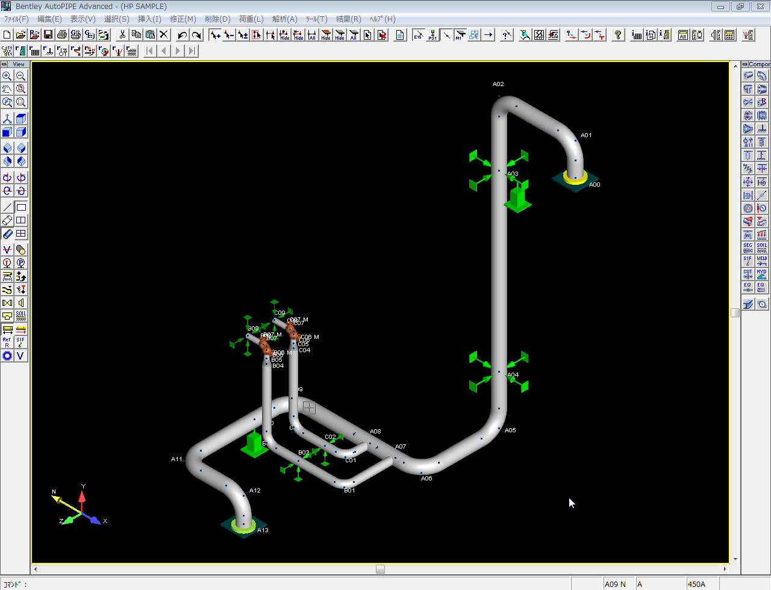Open the 挿入(I) Insert menu

149,19
